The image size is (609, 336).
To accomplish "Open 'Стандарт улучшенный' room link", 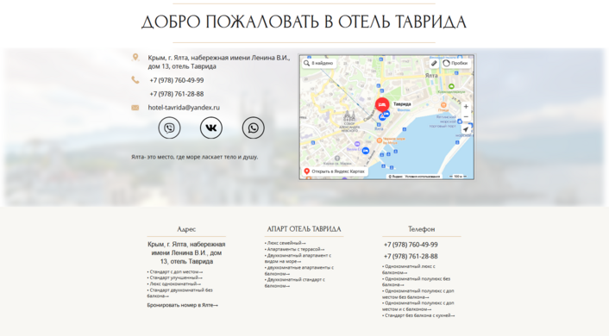I will [175, 277].
